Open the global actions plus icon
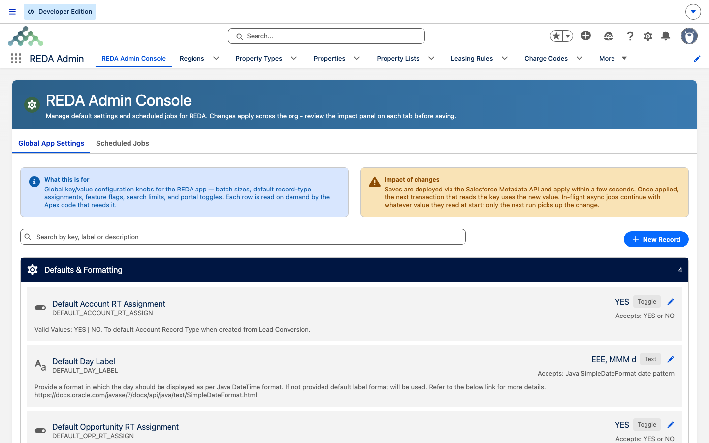This screenshot has height=443, width=709. (x=586, y=35)
